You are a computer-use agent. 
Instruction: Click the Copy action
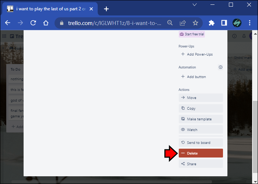(201, 109)
